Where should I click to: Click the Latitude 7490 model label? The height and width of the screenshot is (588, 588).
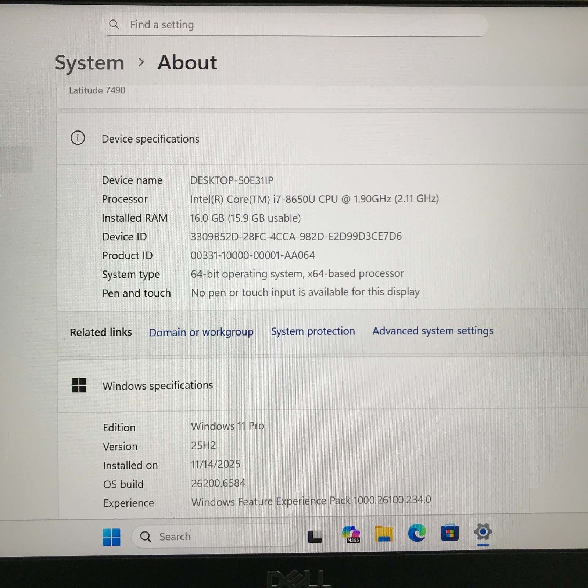[x=97, y=90]
